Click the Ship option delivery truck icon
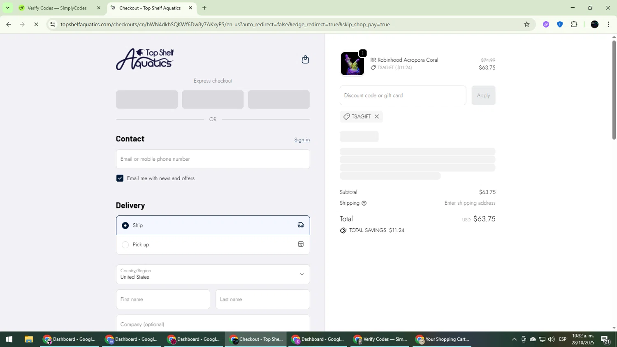The width and height of the screenshot is (617, 347). 301,225
